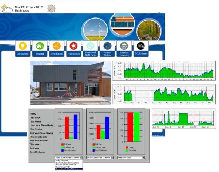
Task: Choose highlighted This Yr/Last Yr/Past 12 Months option
Action: click(69, 169)
